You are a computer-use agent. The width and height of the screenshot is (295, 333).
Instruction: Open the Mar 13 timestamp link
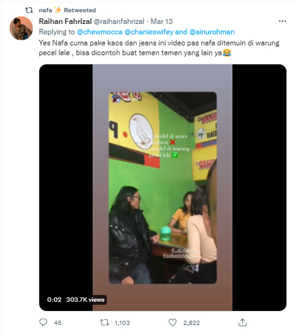(x=161, y=21)
